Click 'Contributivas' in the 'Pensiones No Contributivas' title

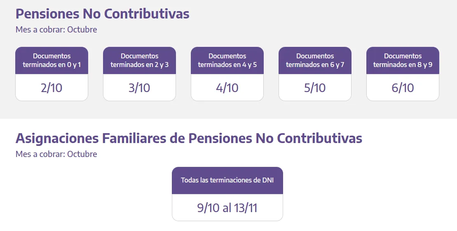147,14
